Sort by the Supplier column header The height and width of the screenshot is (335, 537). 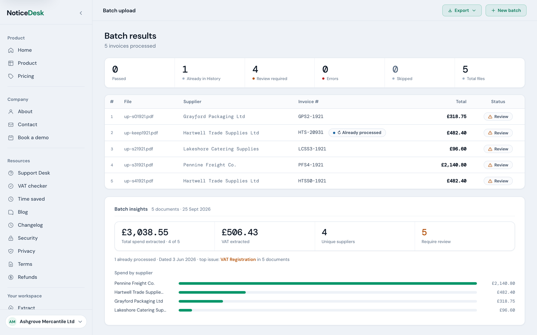pos(192,102)
